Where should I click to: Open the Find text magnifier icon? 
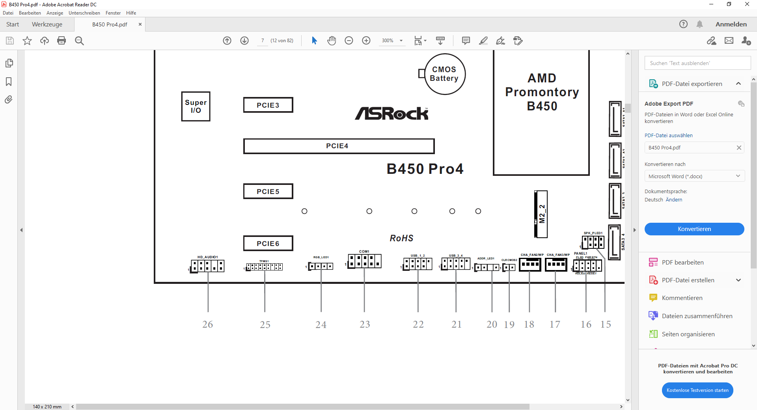click(x=79, y=41)
